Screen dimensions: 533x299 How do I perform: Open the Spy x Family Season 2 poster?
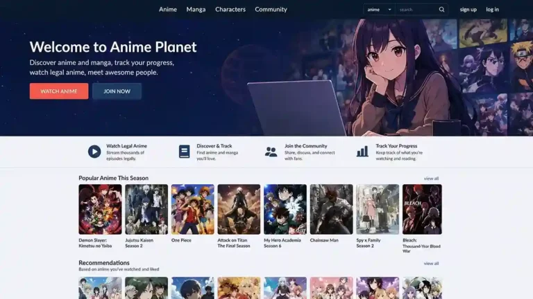coord(378,209)
